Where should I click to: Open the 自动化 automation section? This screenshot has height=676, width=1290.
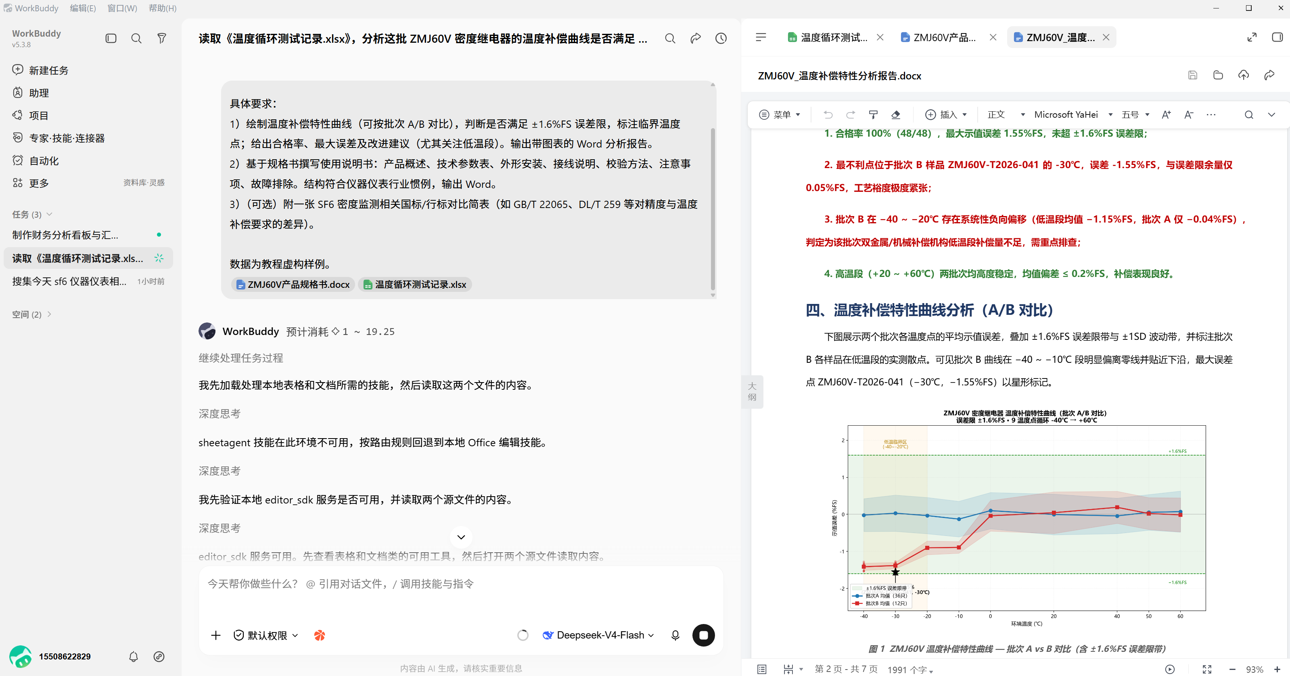coord(36,160)
